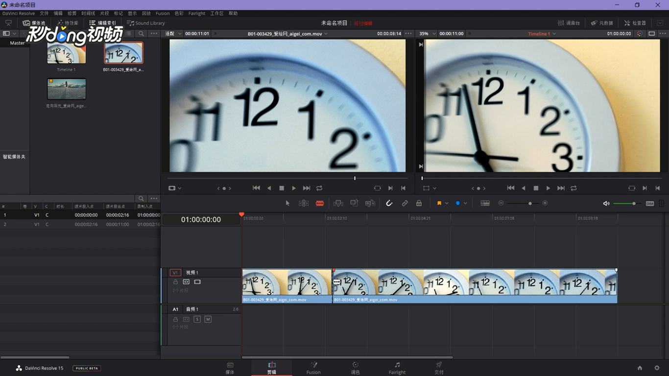
Task: Switch media pool to list view
Action: 128,34
